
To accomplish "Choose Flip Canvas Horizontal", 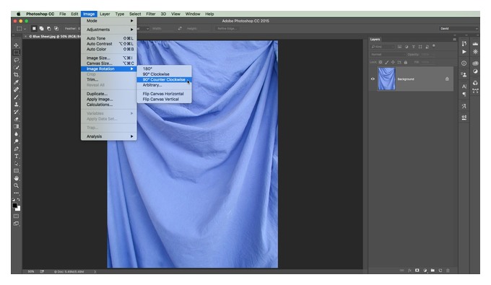I will (164, 94).
